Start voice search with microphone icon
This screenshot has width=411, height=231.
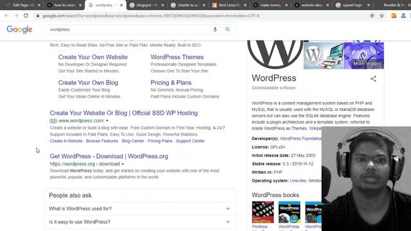[215, 30]
